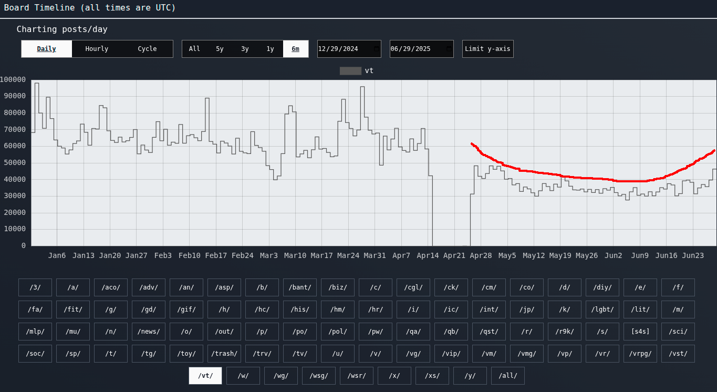The image size is (717, 392).
Task: Choose the 1y time range
Action: (x=270, y=49)
